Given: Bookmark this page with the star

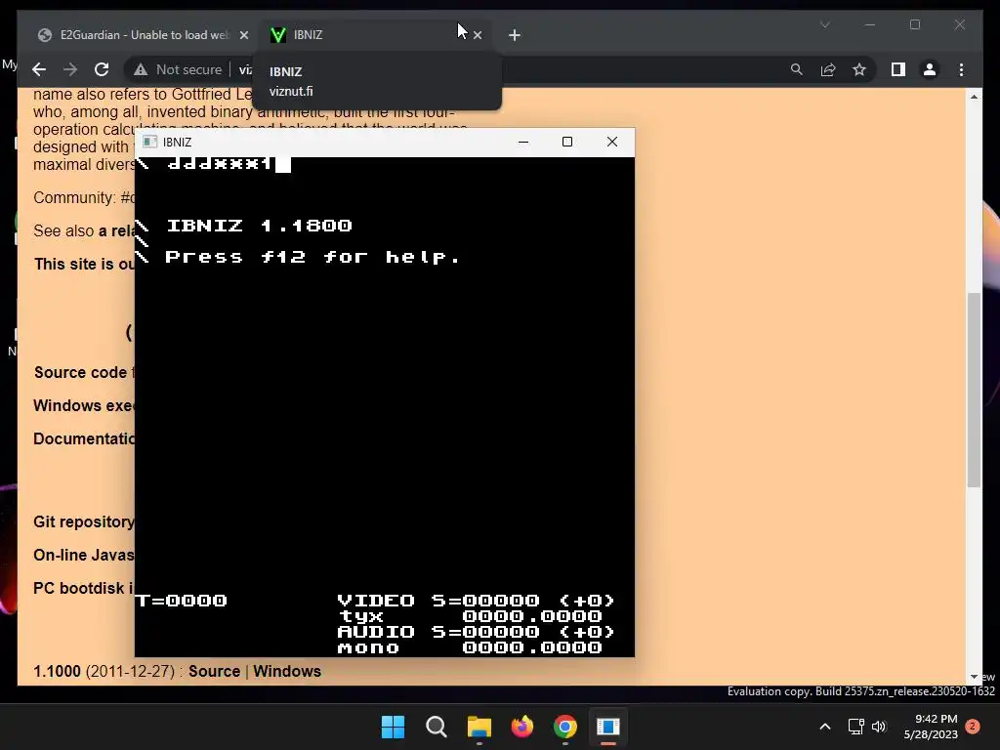Looking at the screenshot, I should (x=859, y=69).
